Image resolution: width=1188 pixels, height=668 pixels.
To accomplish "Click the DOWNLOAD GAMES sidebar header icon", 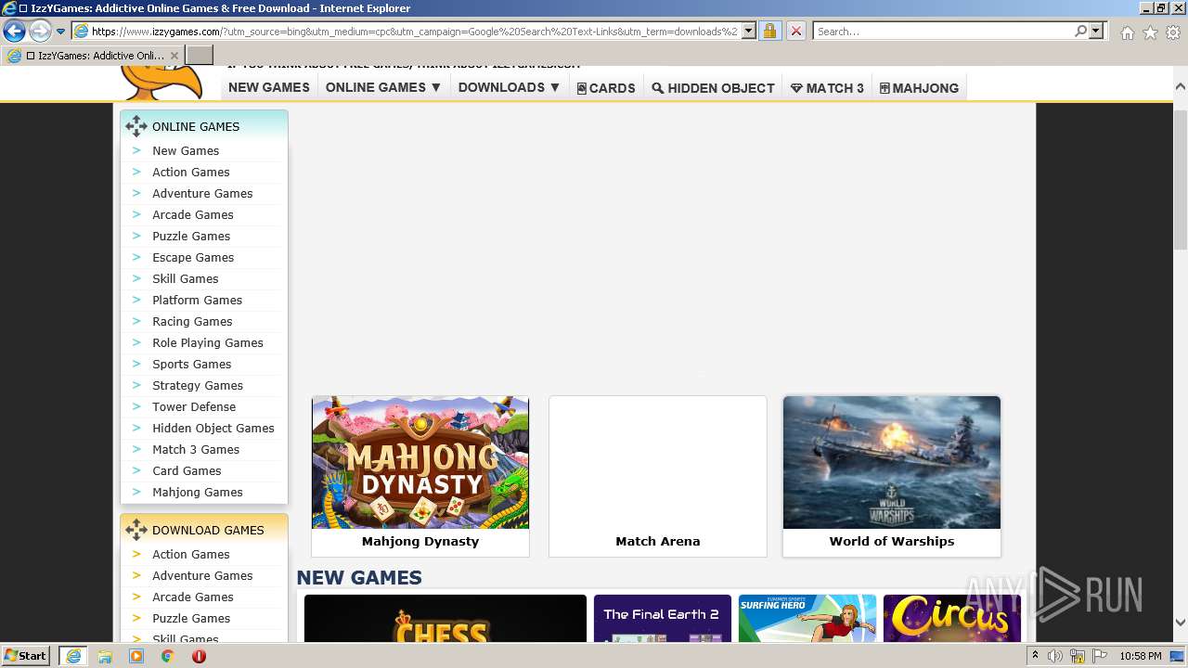I will point(136,530).
